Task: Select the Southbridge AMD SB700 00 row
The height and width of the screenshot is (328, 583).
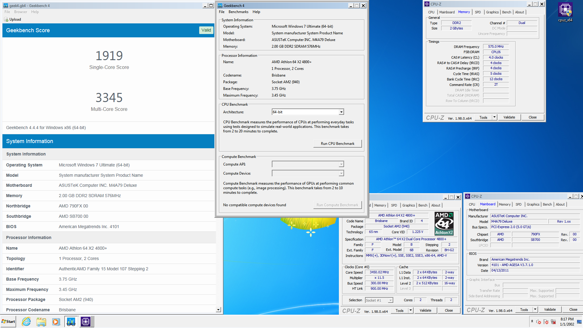Action: coord(108,216)
